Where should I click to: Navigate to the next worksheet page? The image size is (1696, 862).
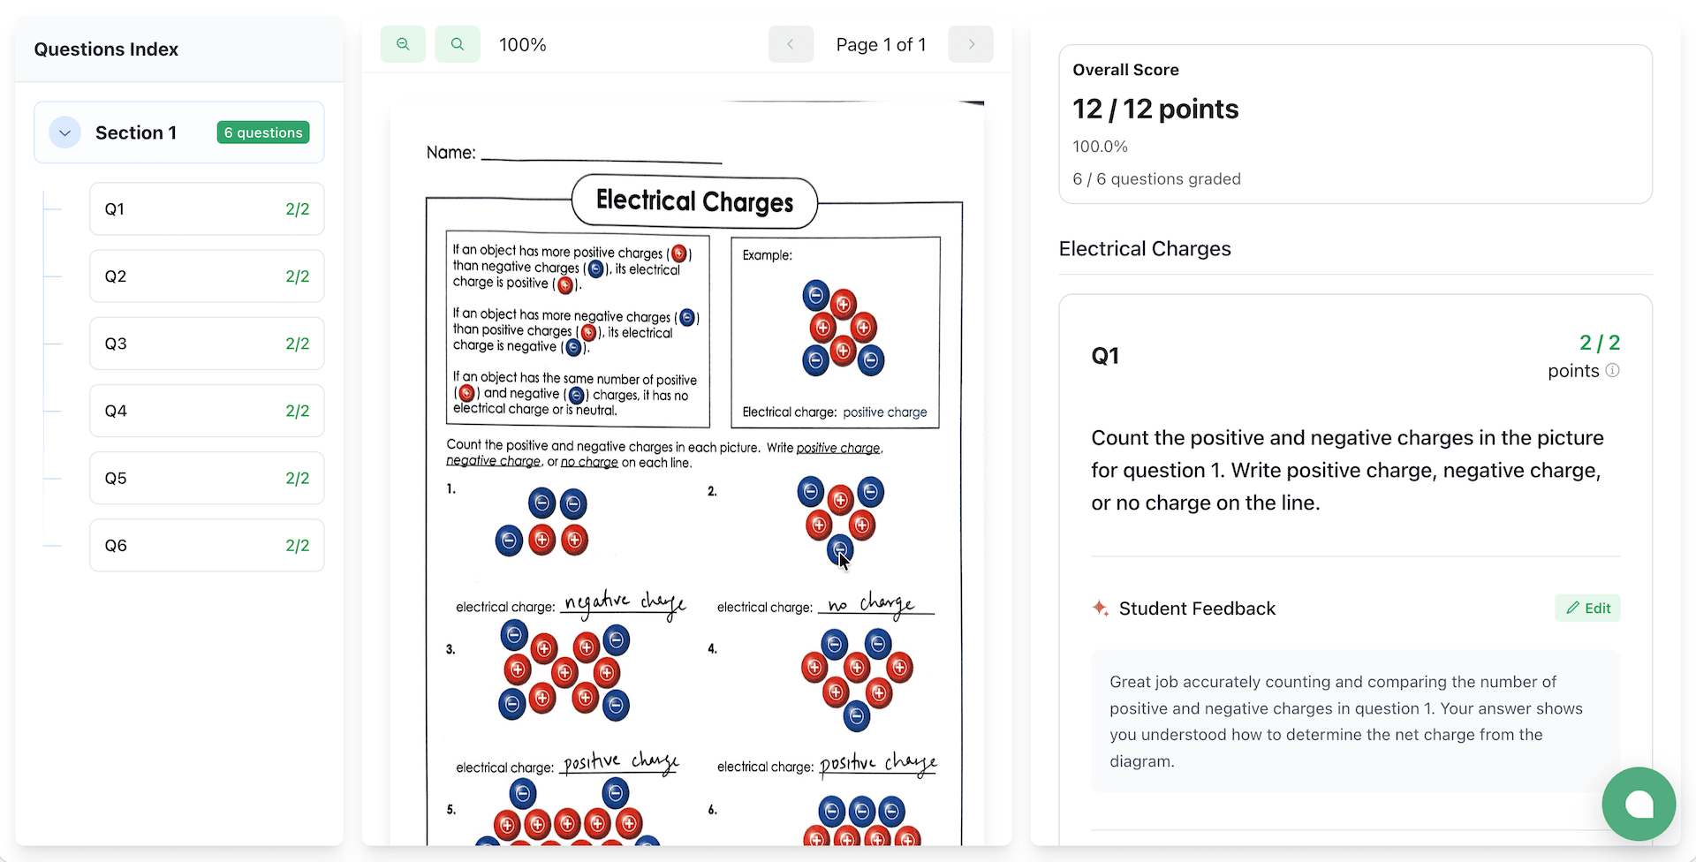click(971, 43)
